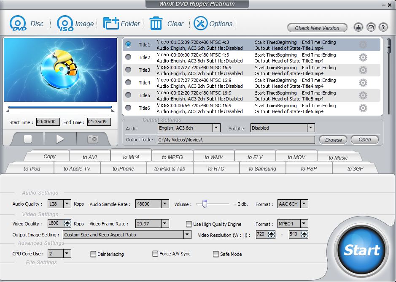Image resolution: width=396 pixels, height=282 pixels.
Task: Select the Title3 radio button
Action: 128,70
